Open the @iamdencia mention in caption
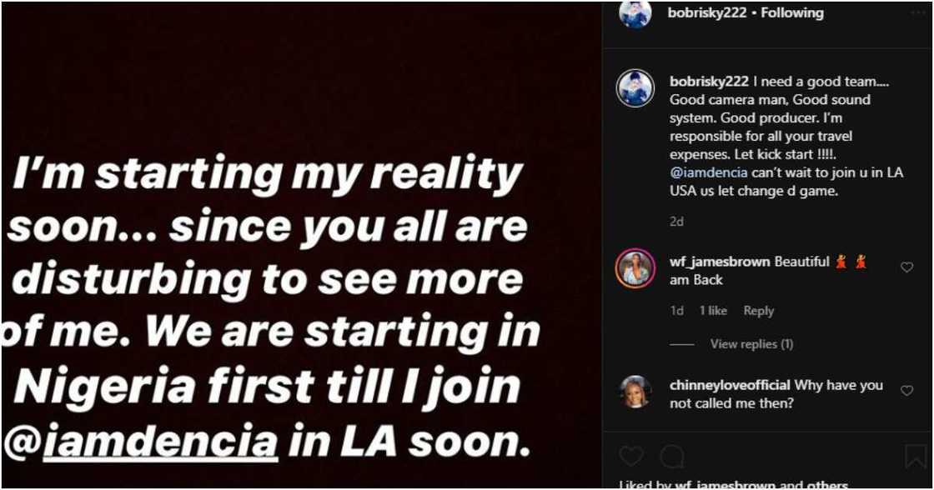Screen dimensions: 934x490 706,172
